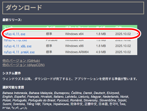Choose Português do Brasil language

pyautogui.click(x=42, y=100)
